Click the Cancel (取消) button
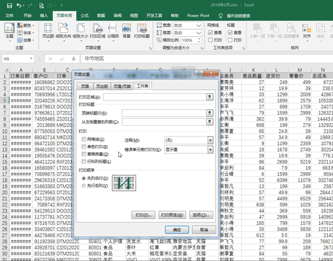 [x=204, y=230]
